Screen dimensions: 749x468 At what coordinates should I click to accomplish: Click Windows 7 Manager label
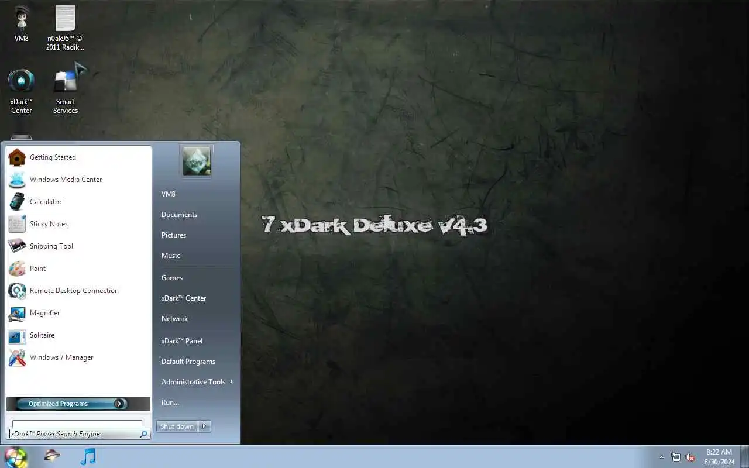point(61,357)
